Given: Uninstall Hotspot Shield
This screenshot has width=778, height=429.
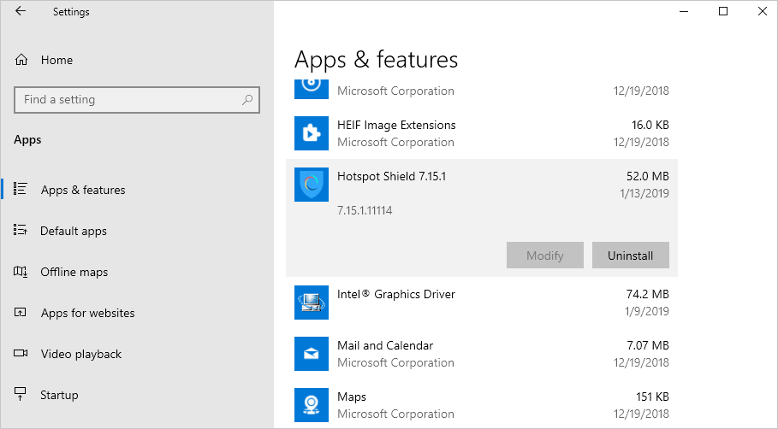Looking at the screenshot, I should tap(630, 256).
